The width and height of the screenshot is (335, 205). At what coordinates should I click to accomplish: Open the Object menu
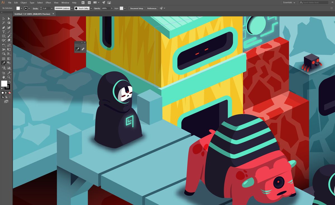[23, 3]
